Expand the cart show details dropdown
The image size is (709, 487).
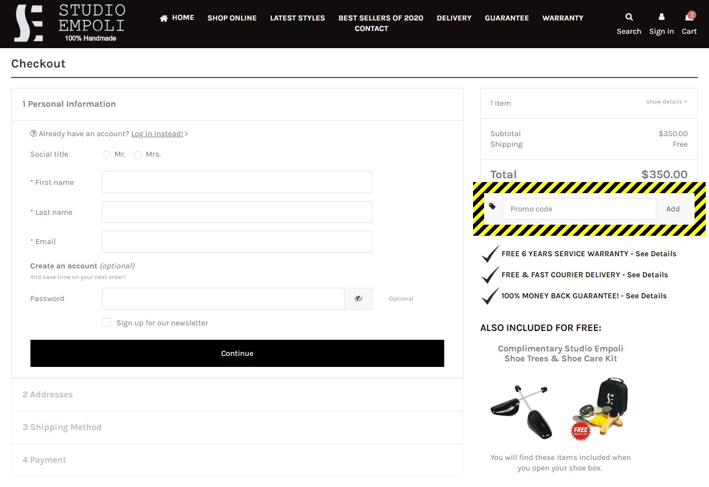coord(666,101)
